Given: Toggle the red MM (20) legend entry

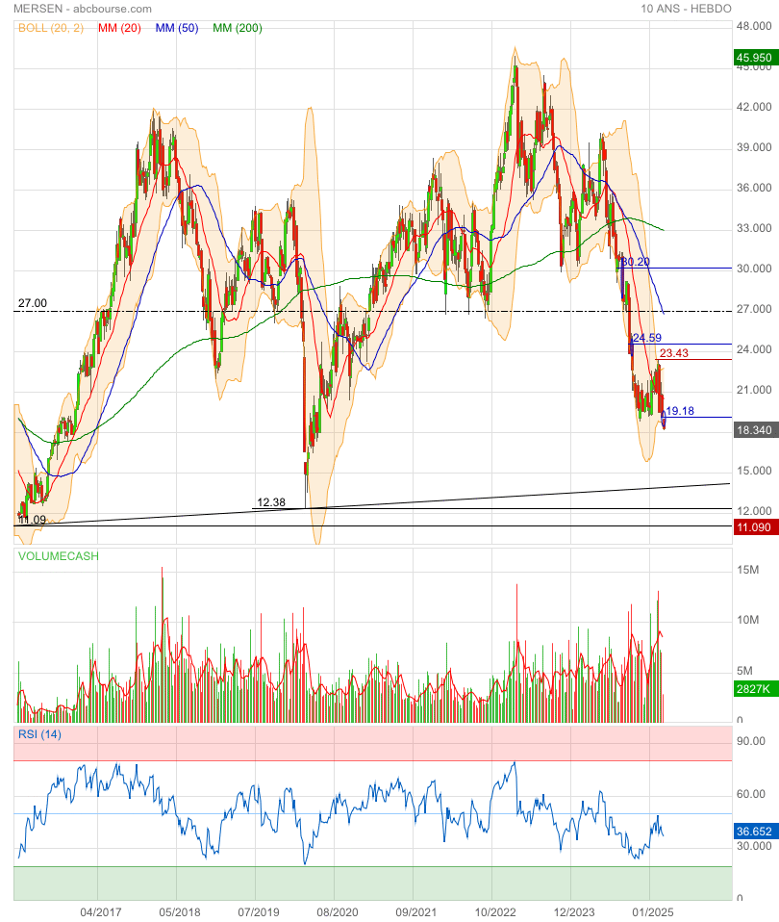Looking at the screenshot, I should (119, 28).
